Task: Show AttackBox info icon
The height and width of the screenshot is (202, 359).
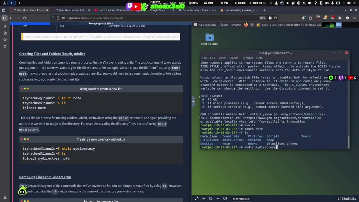Action: tap(225, 199)
